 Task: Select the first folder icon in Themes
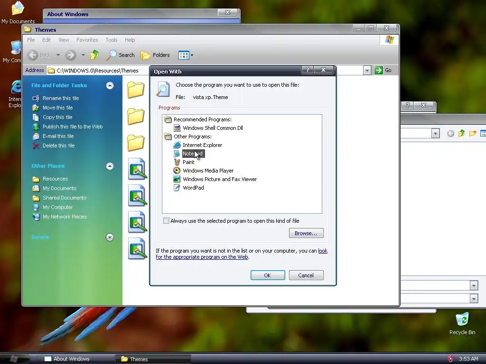[136, 90]
